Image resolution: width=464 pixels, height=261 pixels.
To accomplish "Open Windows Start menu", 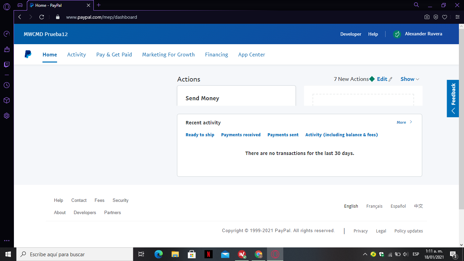I will 8,254.
